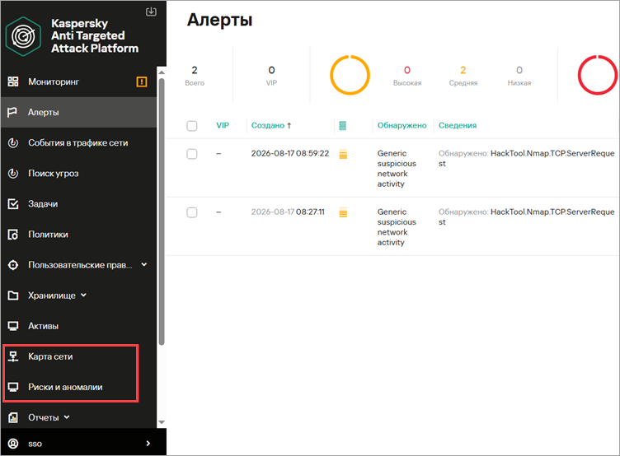
Task: Click the Поиск угроз icon
Action: click(x=13, y=174)
